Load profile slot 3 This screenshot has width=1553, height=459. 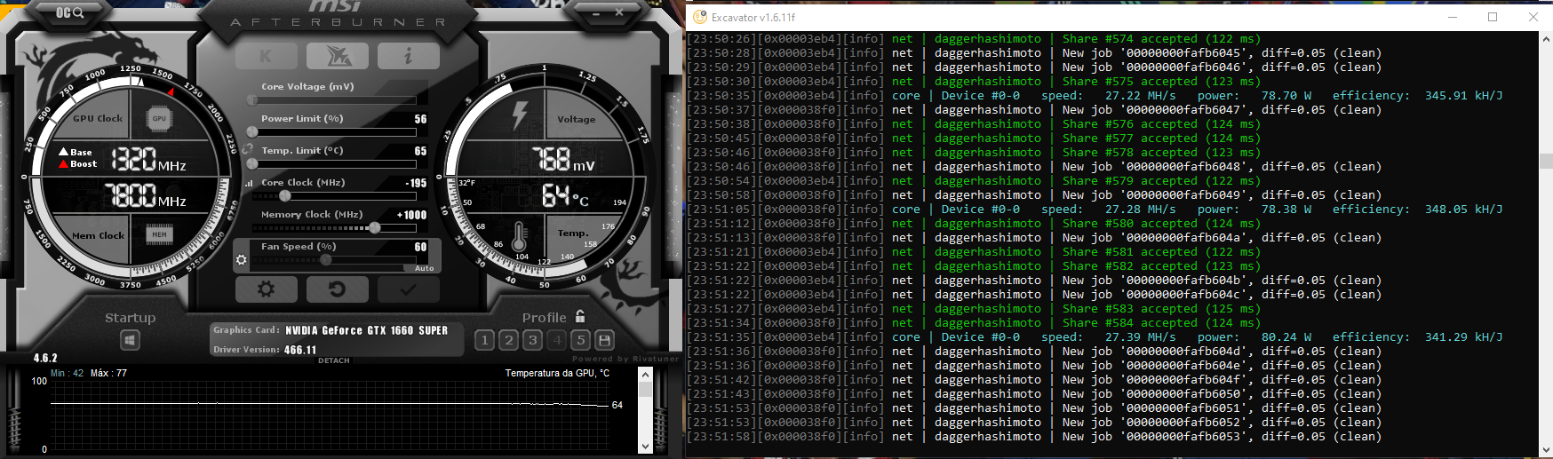pos(532,340)
